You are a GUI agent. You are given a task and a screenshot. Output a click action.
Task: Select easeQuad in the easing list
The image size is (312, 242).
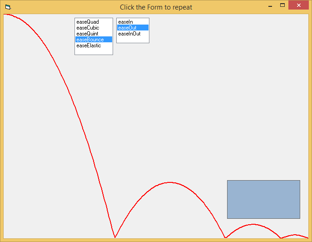(88, 22)
